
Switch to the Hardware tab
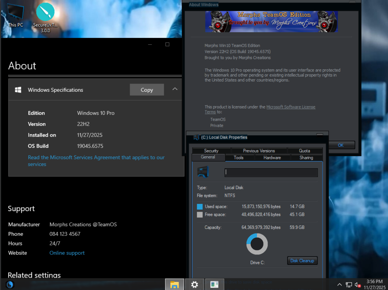(272, 158)
